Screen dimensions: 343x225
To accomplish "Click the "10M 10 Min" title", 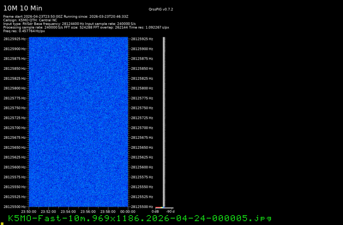I will [x=23, y=8].
